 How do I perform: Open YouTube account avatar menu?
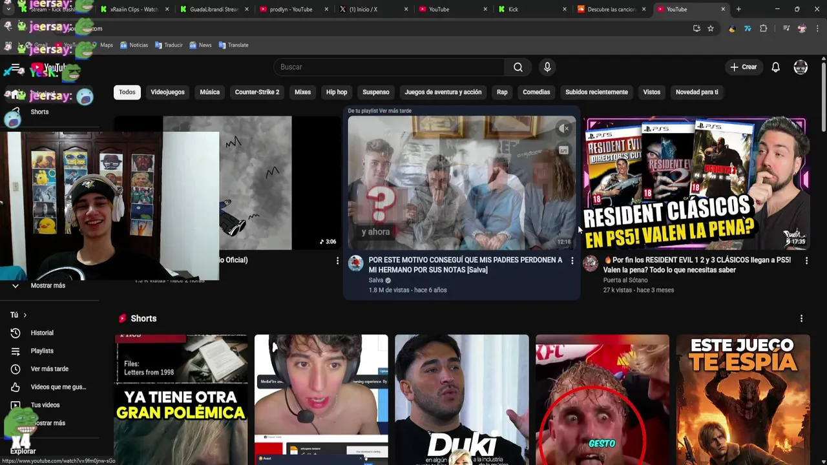[x=801, y=67]
